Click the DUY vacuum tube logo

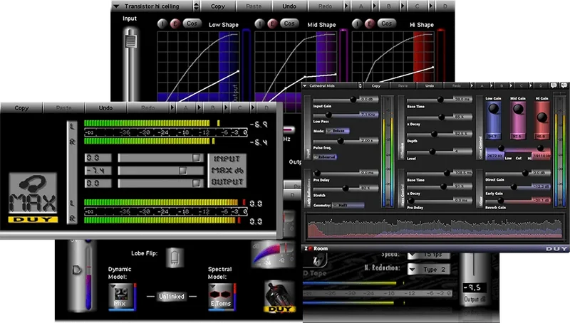tap(279, 297)
